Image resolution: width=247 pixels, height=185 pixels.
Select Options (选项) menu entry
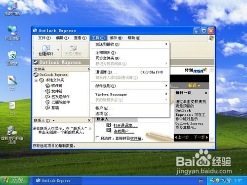[x=130, y=113]
